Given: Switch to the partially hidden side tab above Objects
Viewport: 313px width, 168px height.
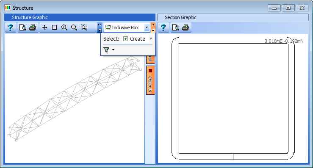Looking at the screenshot, I should [x=150, y=59].
